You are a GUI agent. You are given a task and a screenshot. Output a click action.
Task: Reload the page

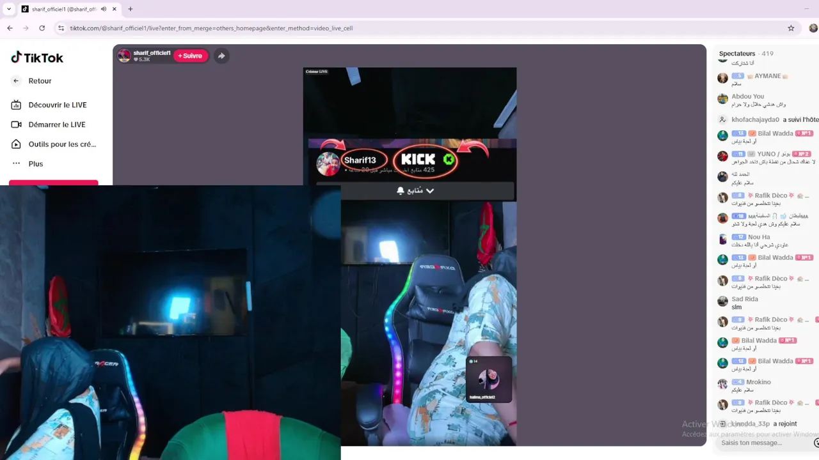point(42,28)
